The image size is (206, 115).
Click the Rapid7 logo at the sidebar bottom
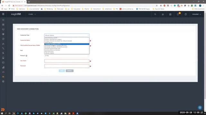(x=3, y=110)
